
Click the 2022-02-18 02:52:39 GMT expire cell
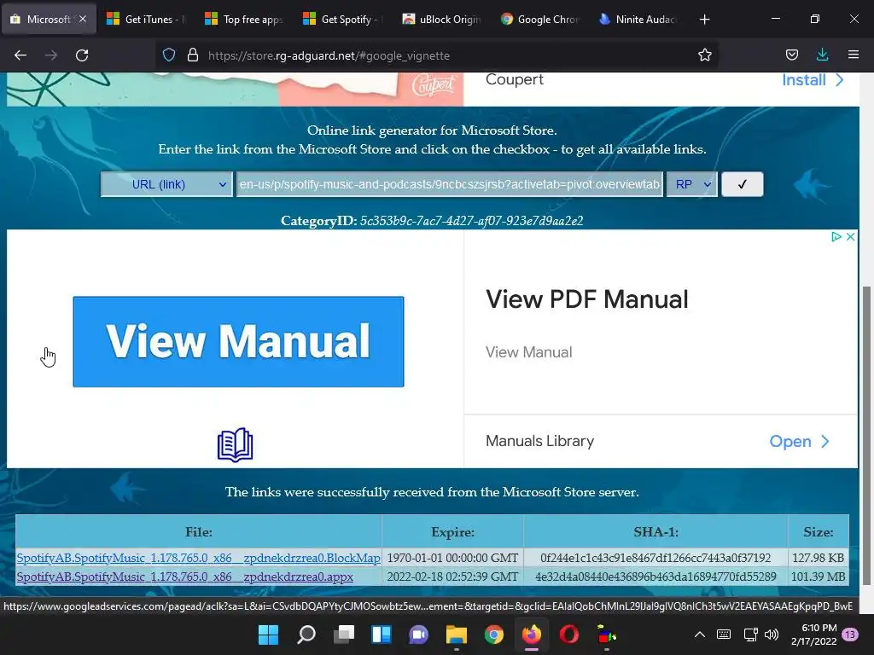(452, 577)
